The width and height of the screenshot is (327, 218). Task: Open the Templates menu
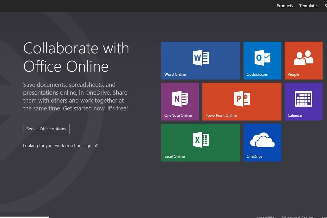pos(309,6)
